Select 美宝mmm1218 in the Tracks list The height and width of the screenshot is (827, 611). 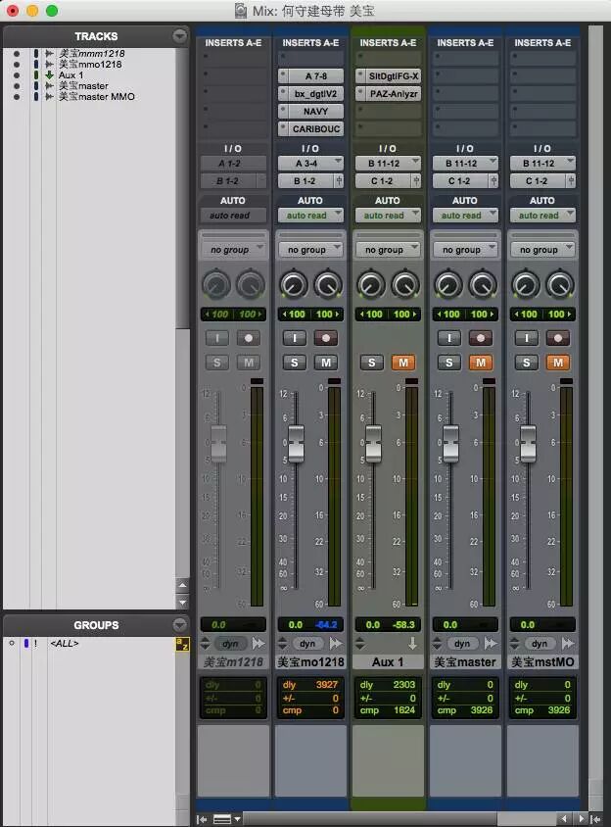click(x=92, y=53)
